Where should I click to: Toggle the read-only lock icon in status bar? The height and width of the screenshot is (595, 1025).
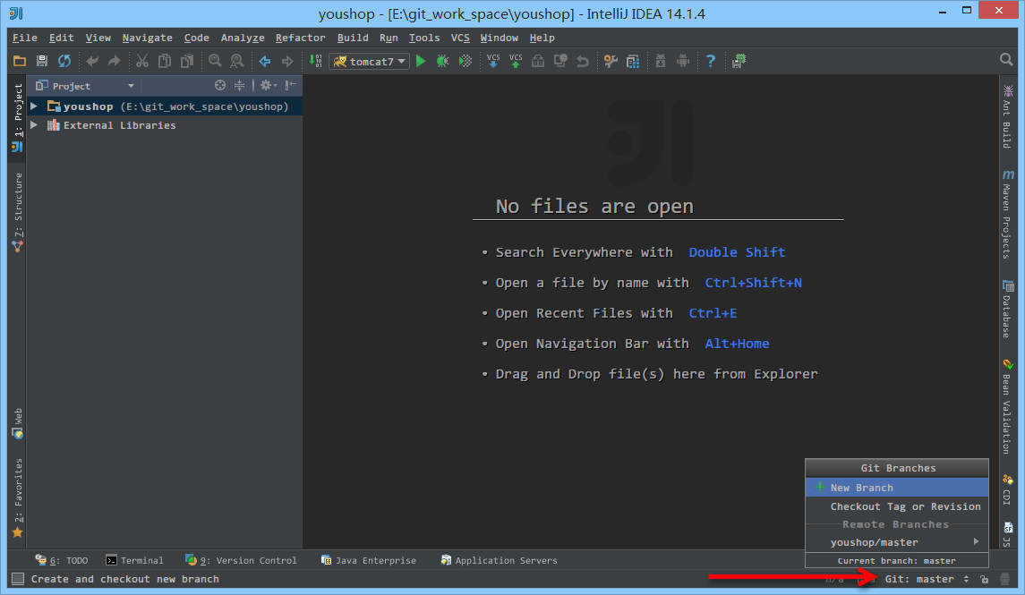click(x=984, y=580)
